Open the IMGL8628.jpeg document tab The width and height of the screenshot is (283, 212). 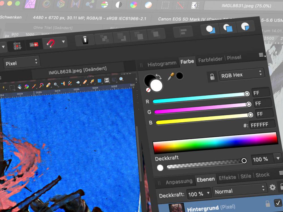tap(78, 69)
